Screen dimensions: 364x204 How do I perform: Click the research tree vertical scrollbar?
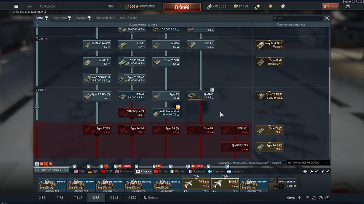(330, 90)
